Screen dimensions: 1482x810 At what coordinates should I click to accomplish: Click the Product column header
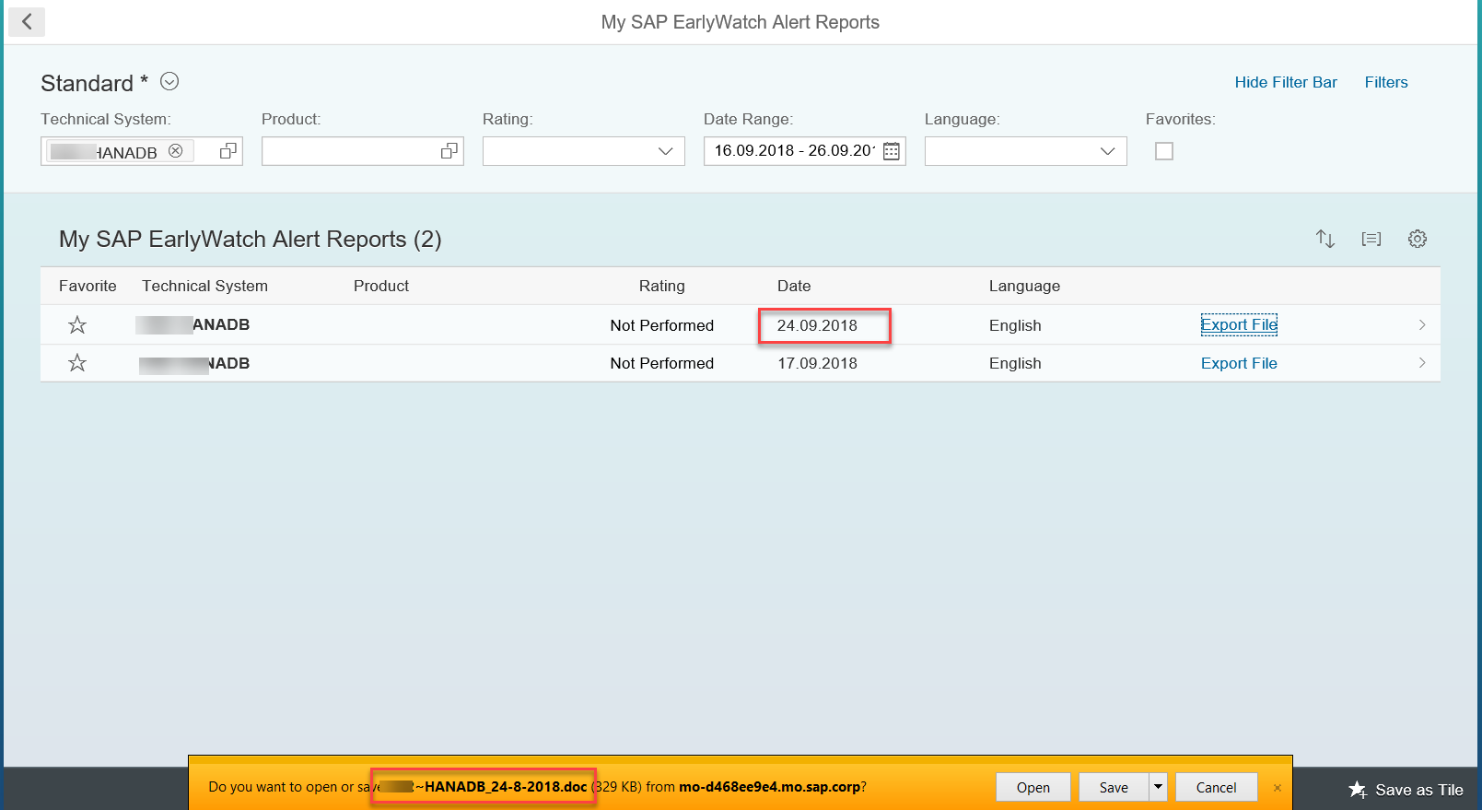(380, 286)
